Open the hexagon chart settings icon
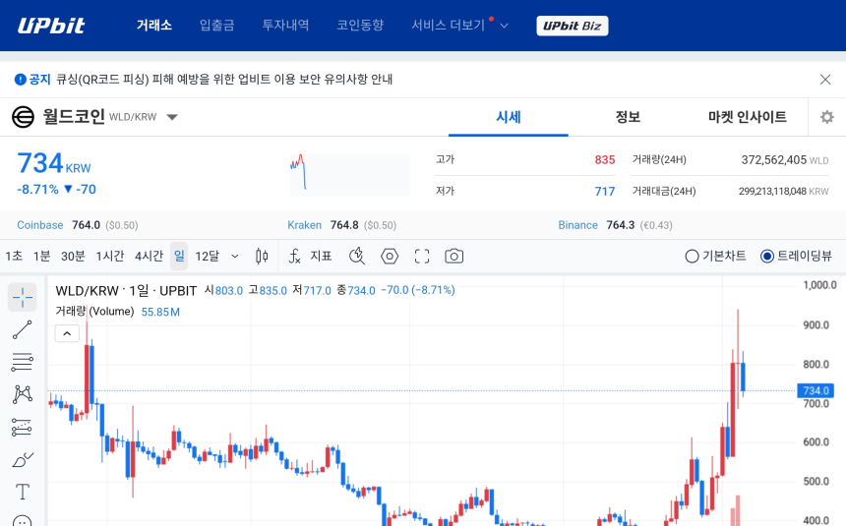Screen dimensions: 846x526 point(390,257)
